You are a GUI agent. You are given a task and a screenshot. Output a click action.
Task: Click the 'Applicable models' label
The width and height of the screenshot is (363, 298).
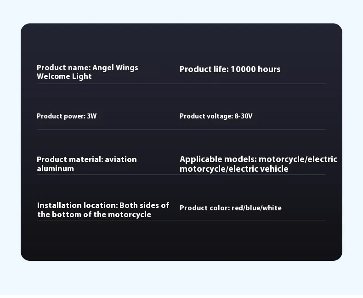[x=218, y=159]
